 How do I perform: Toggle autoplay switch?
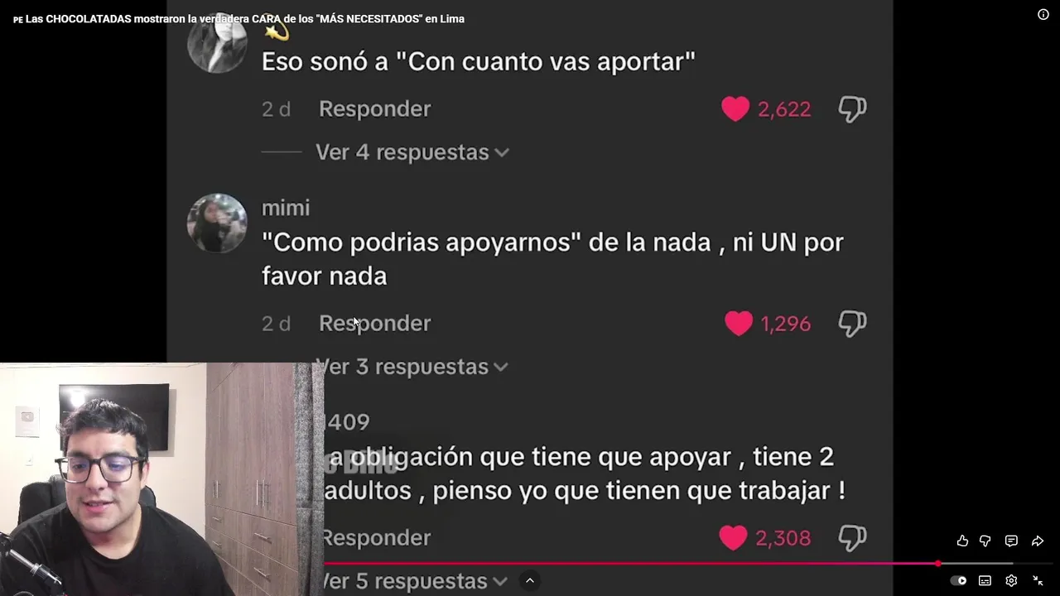pyautogui.click(x=958, y=580)
